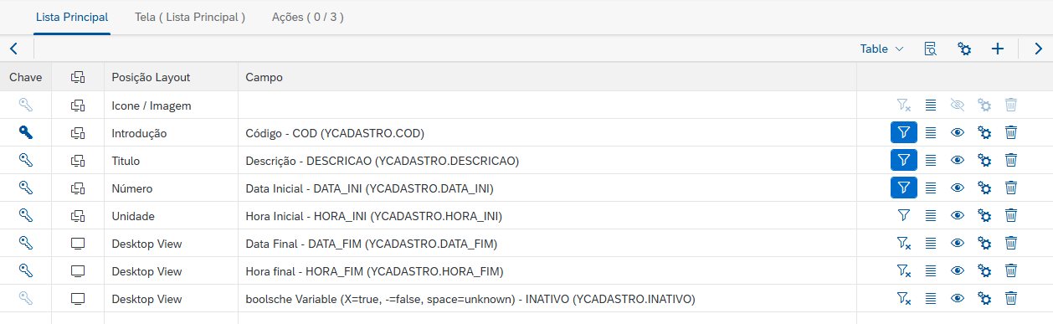
Task: Open text alignment for INATIVO row
Action: click(931, 298)
